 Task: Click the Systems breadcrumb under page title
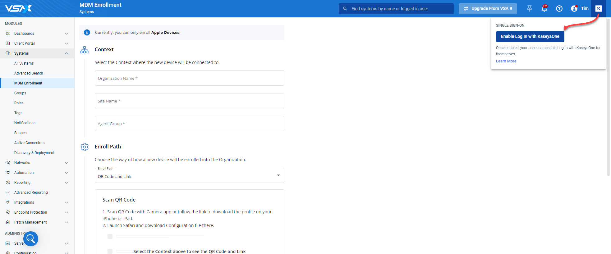coord(87,12)
